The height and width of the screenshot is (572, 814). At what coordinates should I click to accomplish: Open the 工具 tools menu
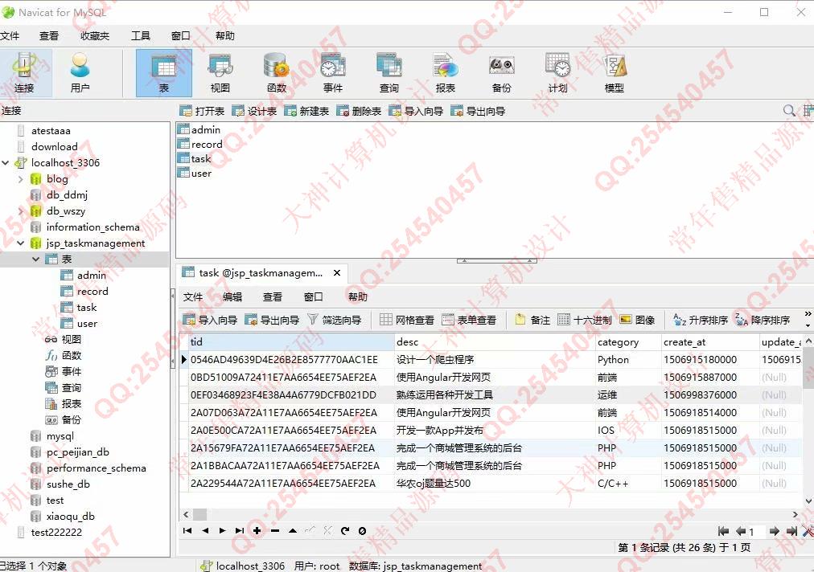click(x=141, y=36)
